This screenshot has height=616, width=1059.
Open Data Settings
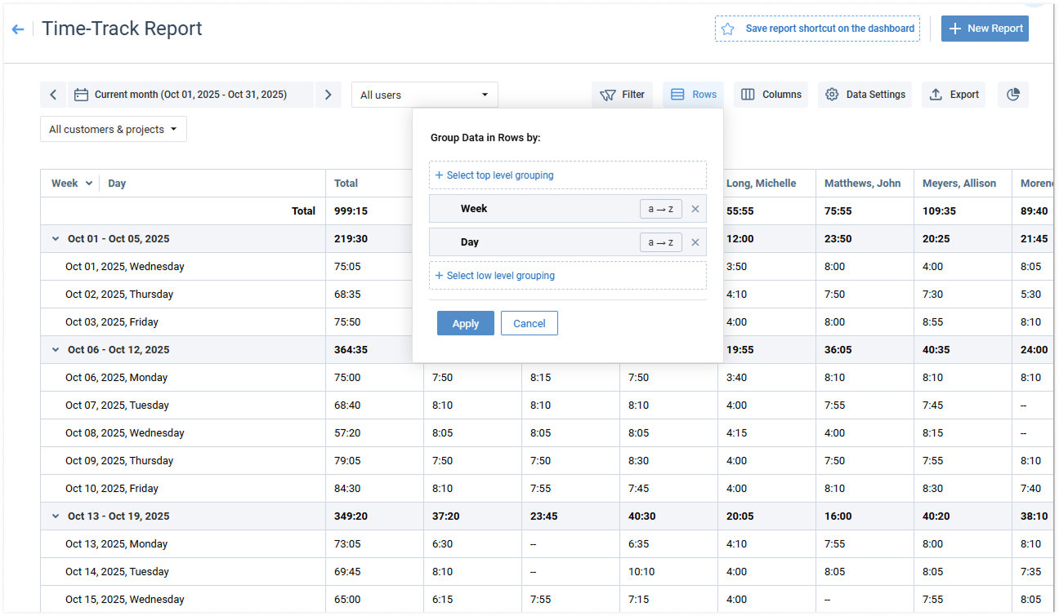click(865, 95)
